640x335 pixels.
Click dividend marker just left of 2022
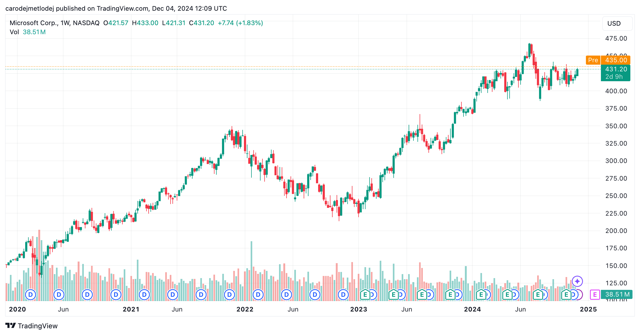(x=229, y=295)
